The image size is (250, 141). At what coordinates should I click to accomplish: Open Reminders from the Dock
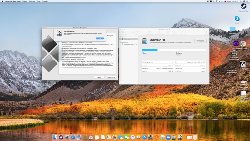103,137
